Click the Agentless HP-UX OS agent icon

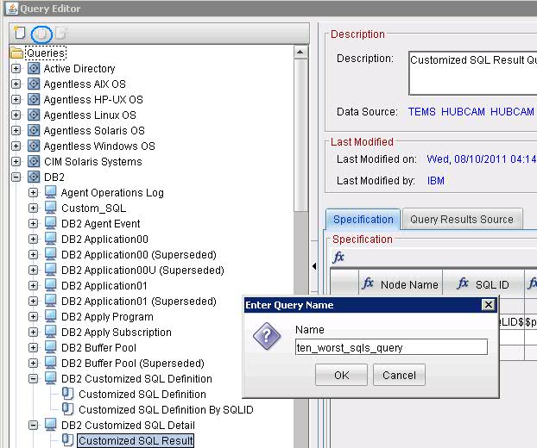(x=34, y=99)
